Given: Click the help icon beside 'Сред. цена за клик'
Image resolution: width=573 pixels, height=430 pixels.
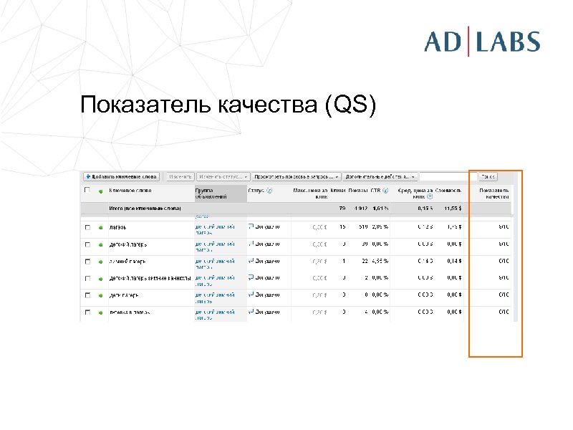Looking at the screenshot, I should (429, 196).
